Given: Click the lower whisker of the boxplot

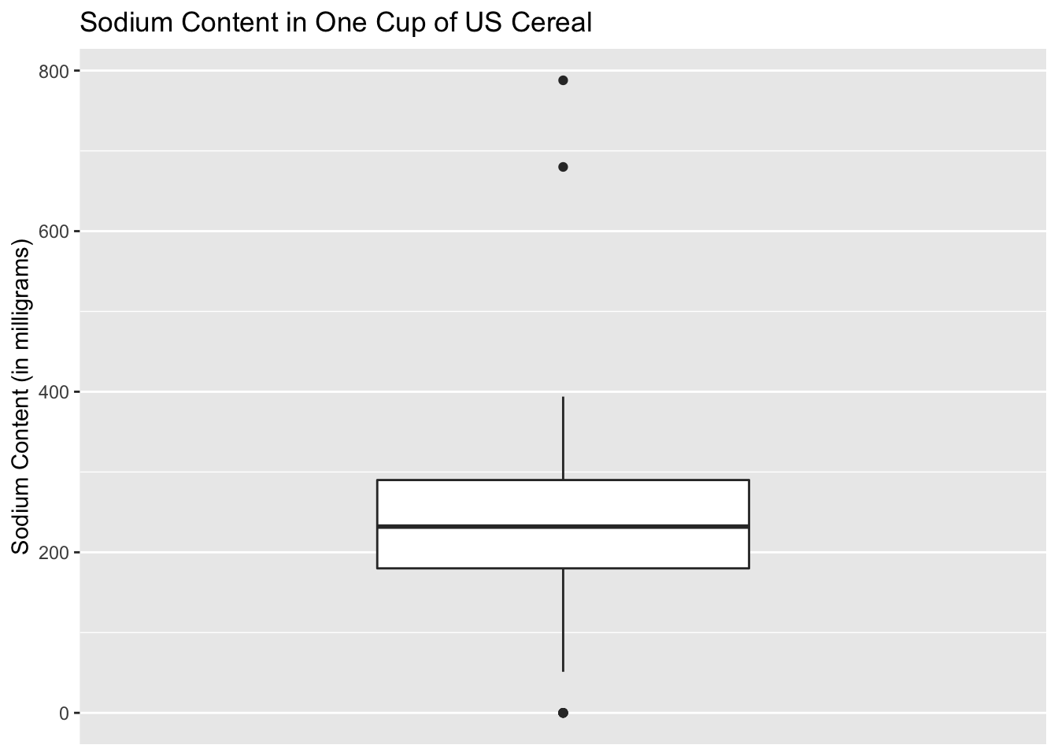Looking at the screenshot, I should click(x=563, y=618).
